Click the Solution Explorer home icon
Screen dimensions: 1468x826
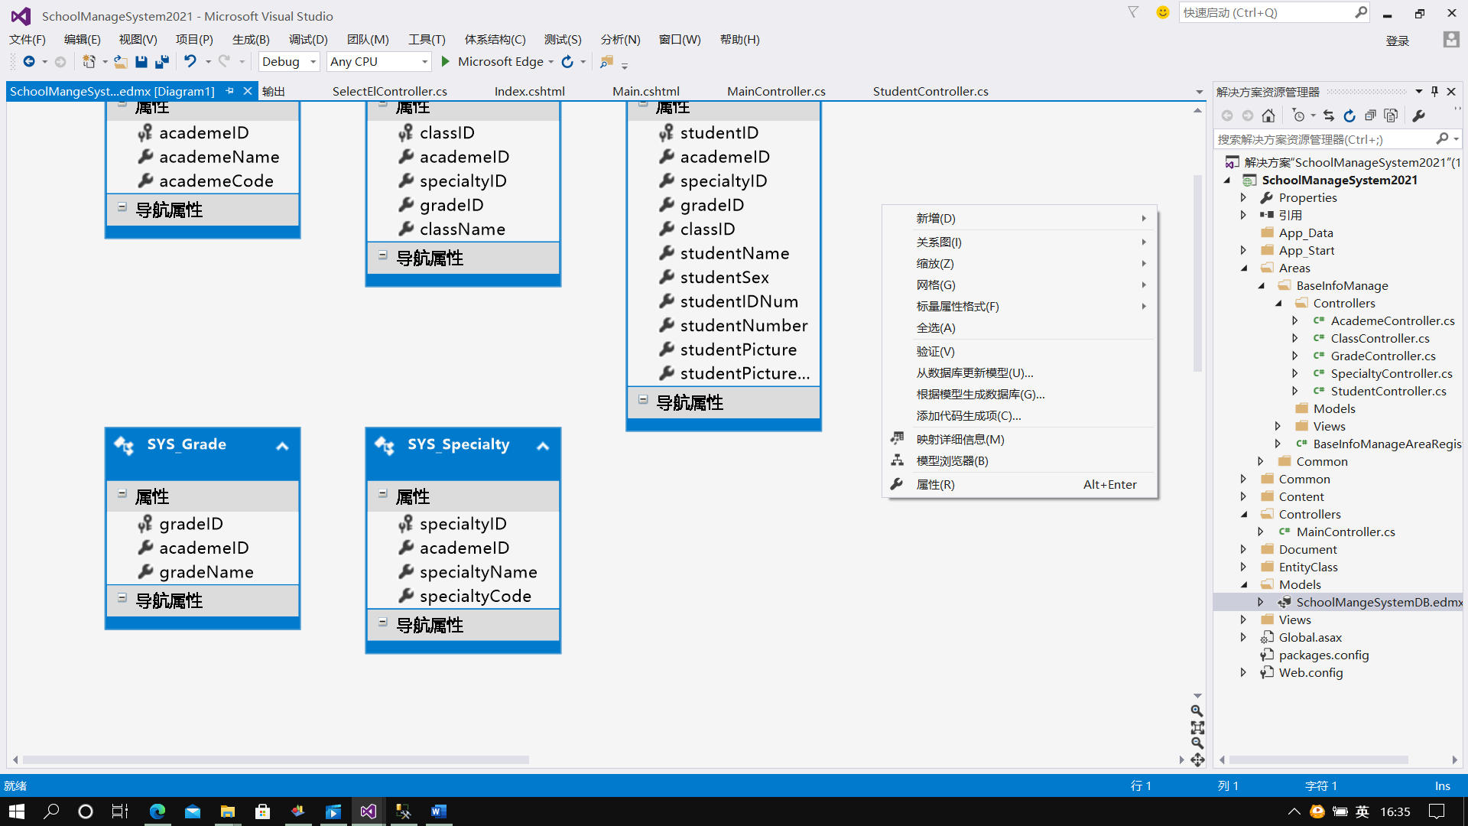[x=1268, y=115]
